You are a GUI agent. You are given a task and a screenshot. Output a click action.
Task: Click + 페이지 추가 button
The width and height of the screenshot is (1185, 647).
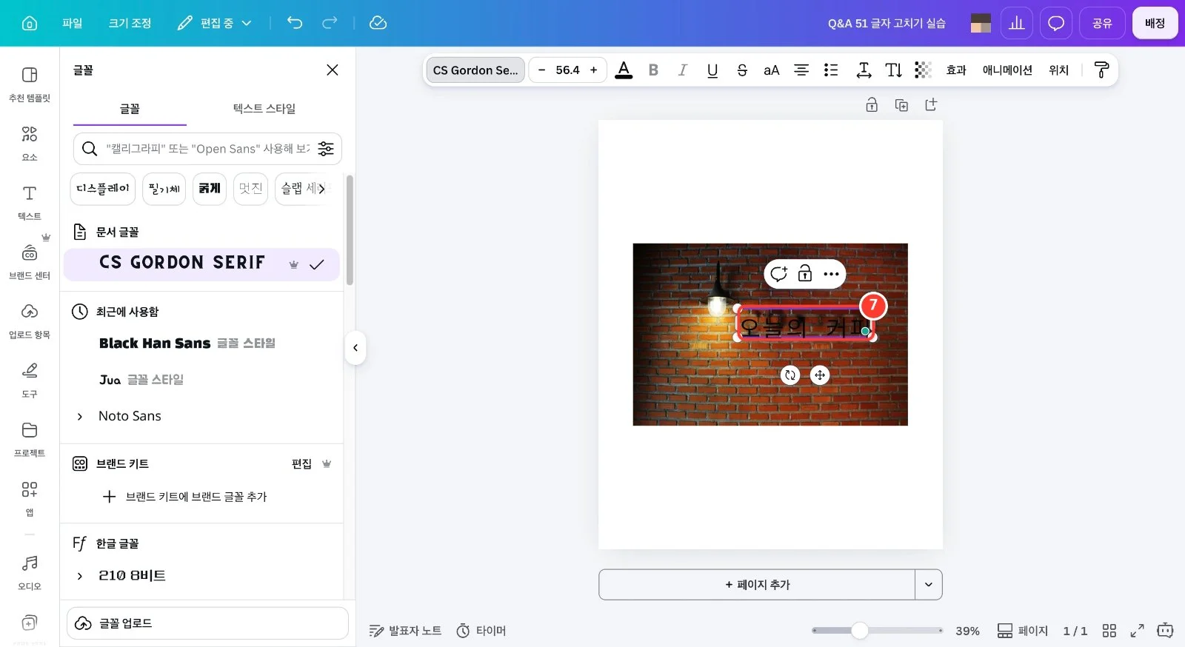click(x=757, y=584)
